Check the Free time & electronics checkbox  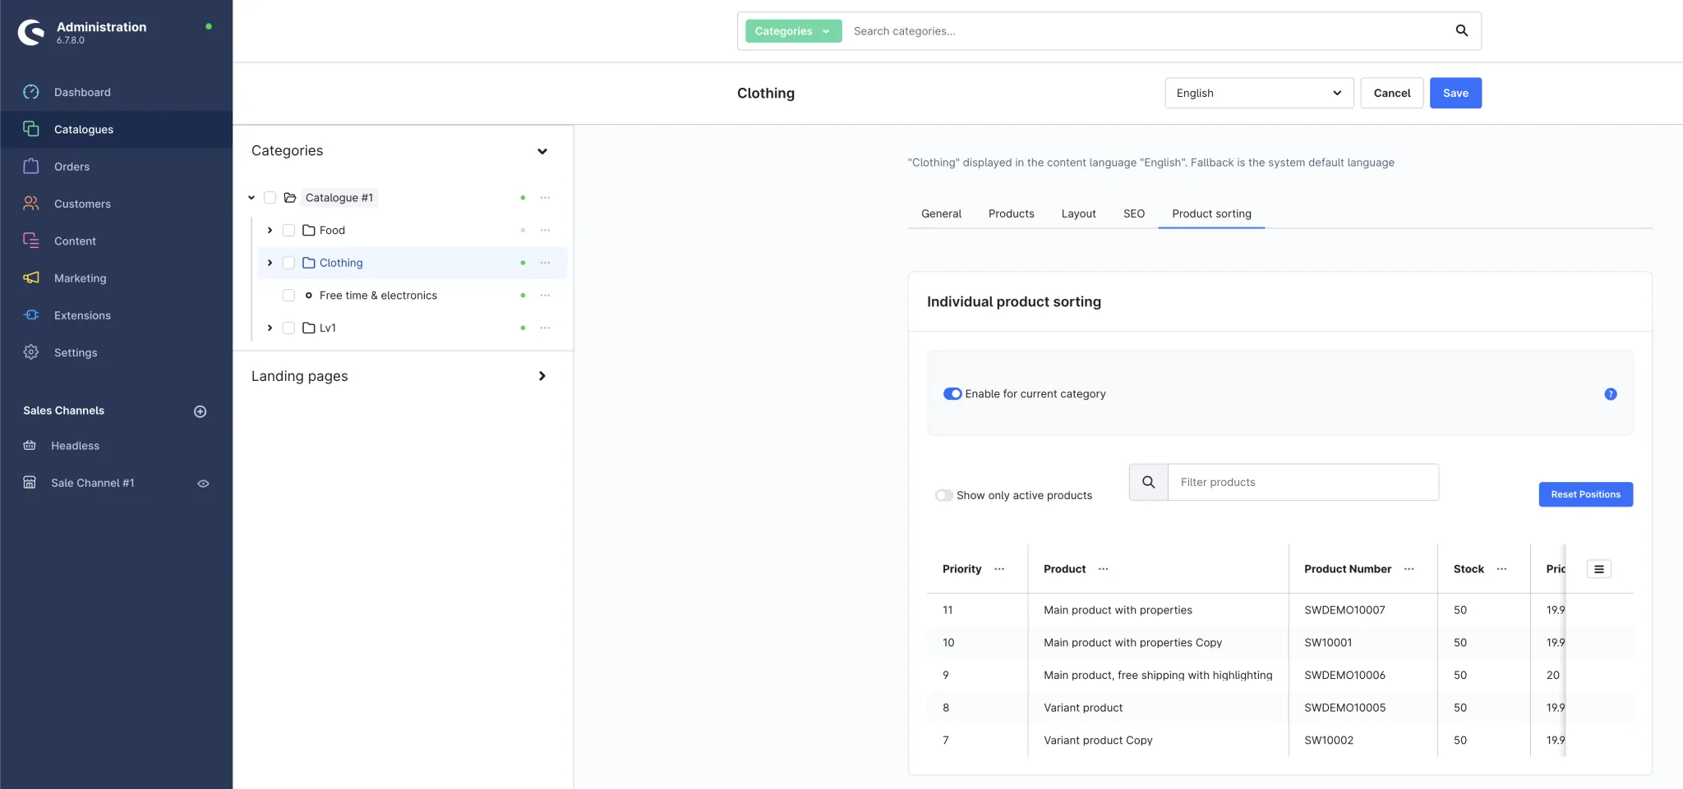click(288, 296)
